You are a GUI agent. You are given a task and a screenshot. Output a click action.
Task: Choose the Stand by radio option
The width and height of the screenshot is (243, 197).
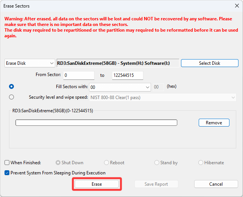point(157,163)
